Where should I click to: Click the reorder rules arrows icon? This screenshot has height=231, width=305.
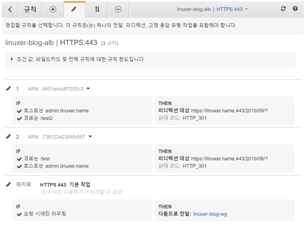point(97,9)
